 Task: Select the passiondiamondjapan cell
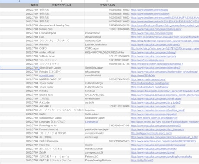click(x=107, y=129)
